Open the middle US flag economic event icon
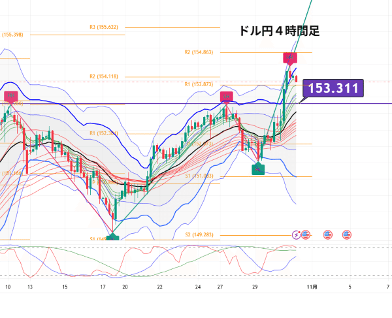Screen dimensions: 392x318 (328, 235)
